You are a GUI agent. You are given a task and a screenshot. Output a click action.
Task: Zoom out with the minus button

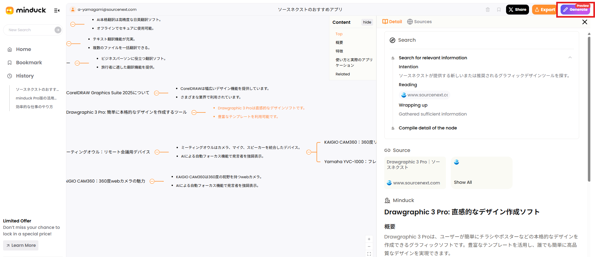point(369,246)
